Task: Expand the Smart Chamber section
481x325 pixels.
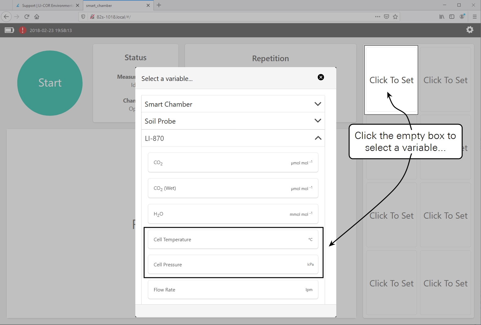Action: [x=233, y=104]
